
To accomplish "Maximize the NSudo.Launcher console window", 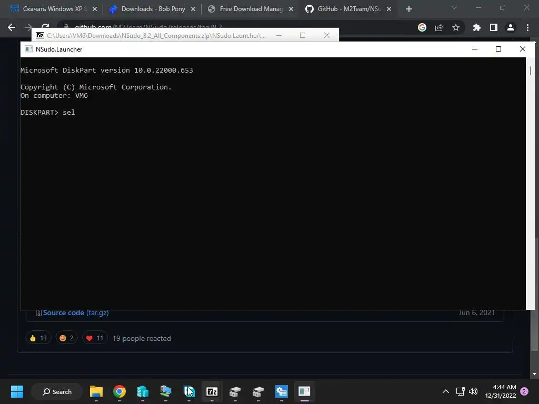I will [498, 49].
